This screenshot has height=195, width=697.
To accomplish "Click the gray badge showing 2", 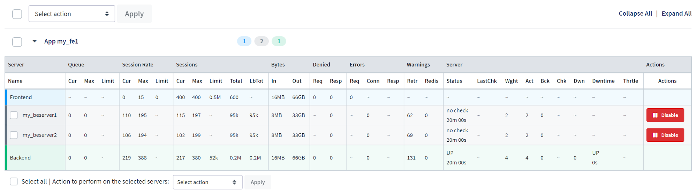I will coord(262,41).
